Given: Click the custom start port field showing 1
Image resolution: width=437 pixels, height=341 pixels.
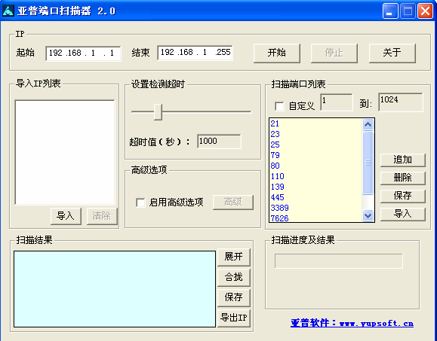Looking at the screenshot, I should (337, 102).
